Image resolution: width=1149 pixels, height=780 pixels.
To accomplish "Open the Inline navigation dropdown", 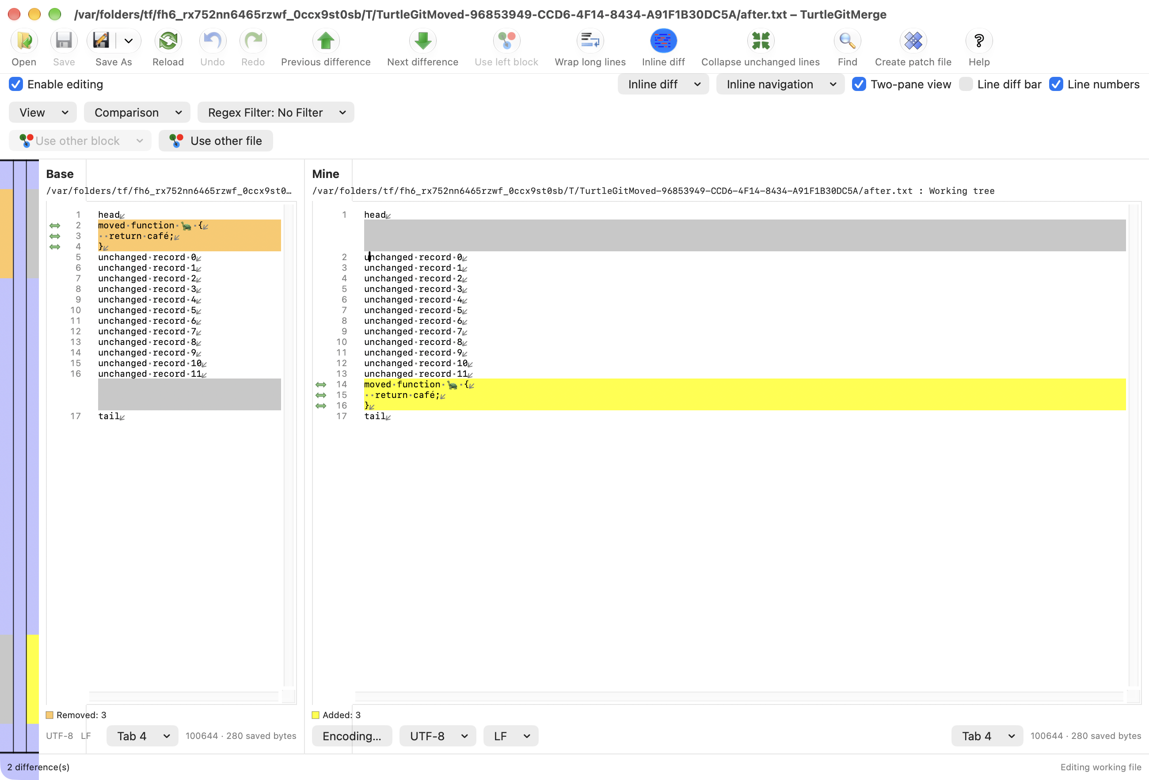I will pyautogui.click(x=780, y=84).
